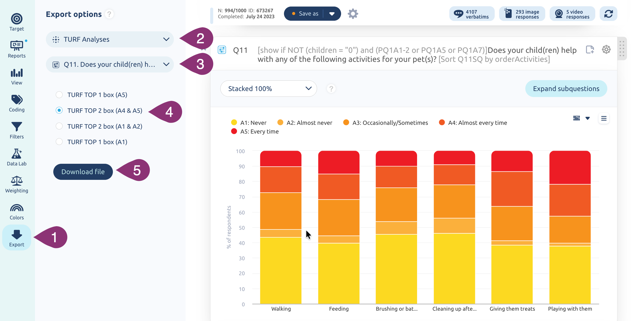Click the refresh icon in top bar
This screenshot has width=639, height=321.
coord(608,14)
